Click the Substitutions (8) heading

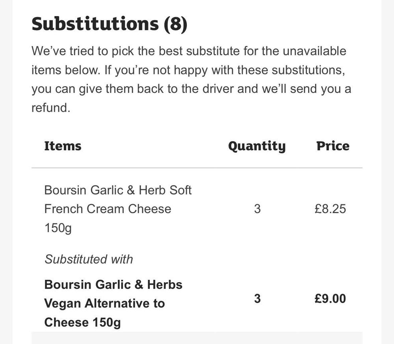click(109, 24)
